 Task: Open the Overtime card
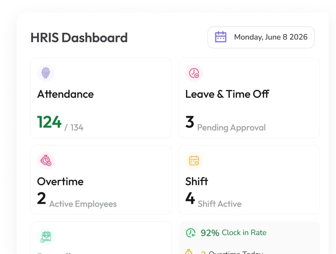tap(101, 180)
